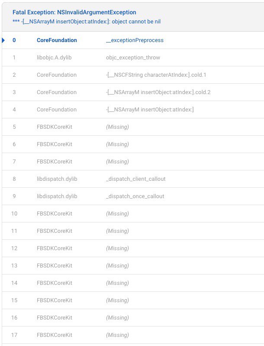Click FBSDKCoreKit in stack frame 5

pyautogui.click(x=55, y=127)
